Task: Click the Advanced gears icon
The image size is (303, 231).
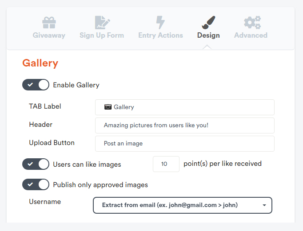Action: 252,23
